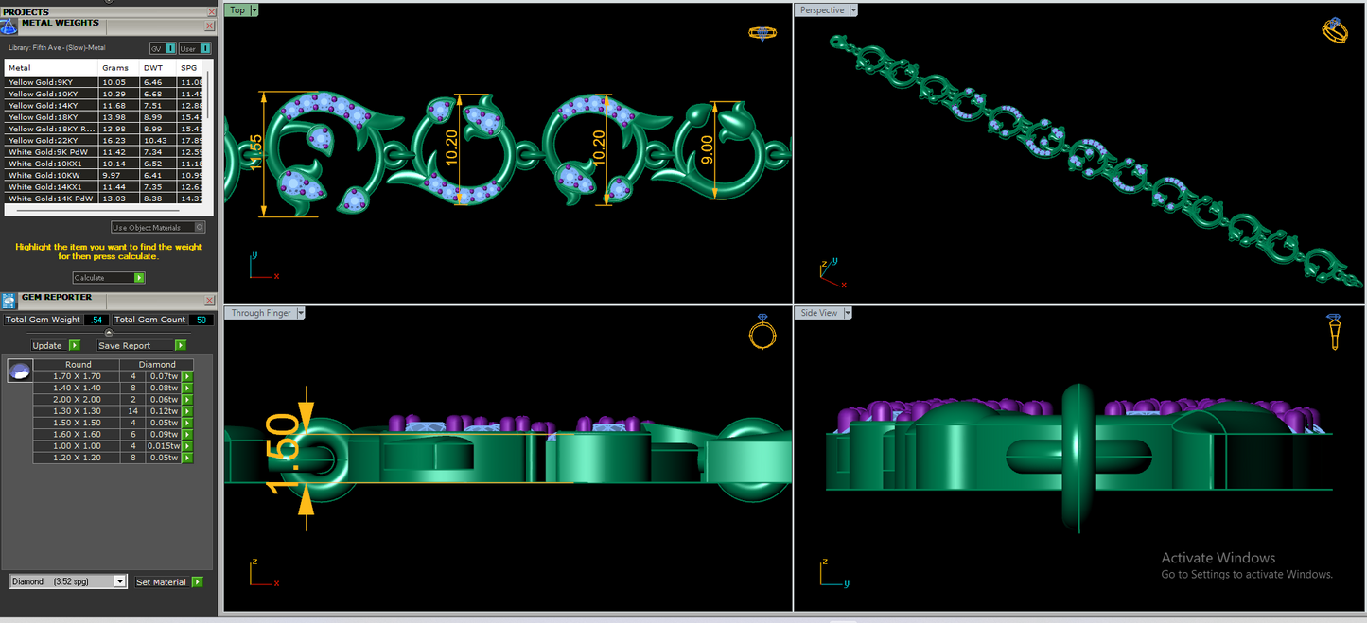Screen dimensions: 1367x623
Task: Click green arrow for 1.50 X 1.50 row
Action: click(187, 423)
